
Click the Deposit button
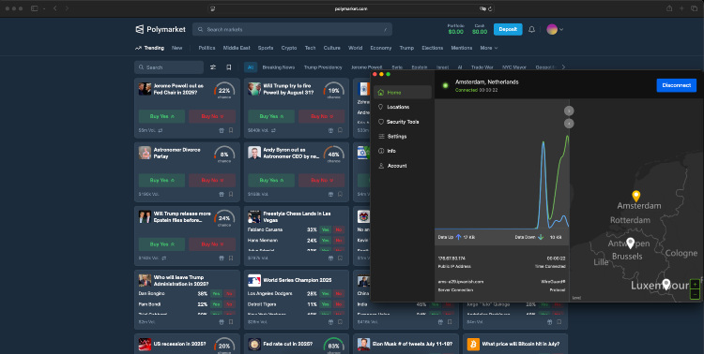[508, 29]
